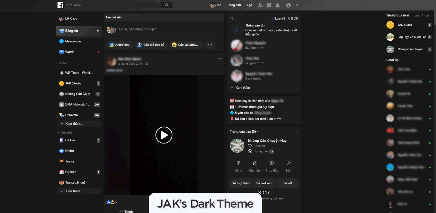
Task: Open notifications bell icon
Action: (x=278, y=5)
